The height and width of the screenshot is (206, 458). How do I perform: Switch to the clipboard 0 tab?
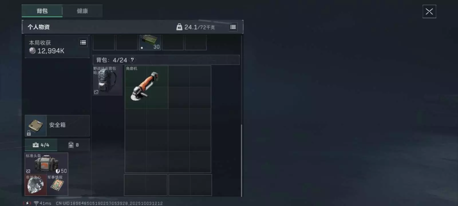74,145
